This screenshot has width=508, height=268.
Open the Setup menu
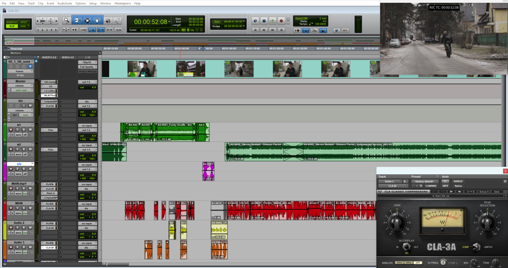[x=93, y=3]
